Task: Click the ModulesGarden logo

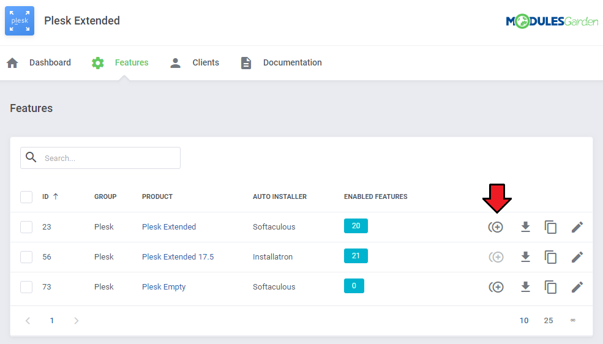Action: point(552,21)
